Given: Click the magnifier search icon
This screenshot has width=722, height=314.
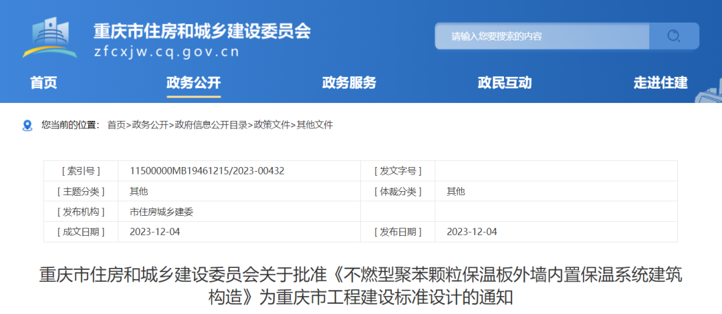Looking at the screenshot, I should [x=674, y=36].
